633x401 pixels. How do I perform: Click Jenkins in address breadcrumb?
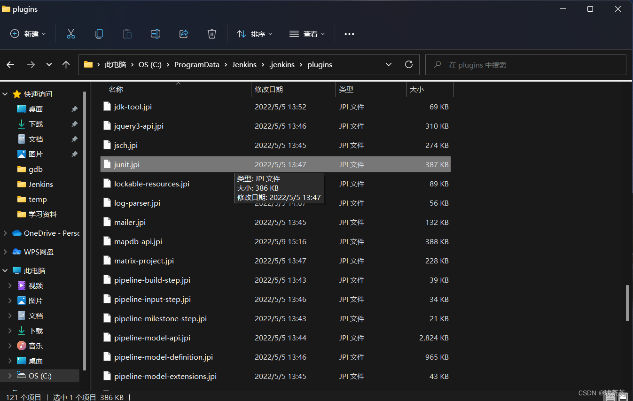(x=244, y=65)
